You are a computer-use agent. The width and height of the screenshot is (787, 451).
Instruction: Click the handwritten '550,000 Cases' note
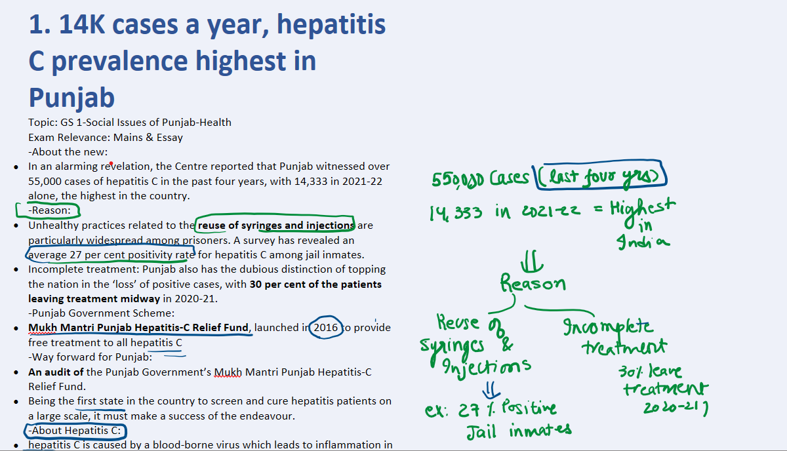point(480,179)
